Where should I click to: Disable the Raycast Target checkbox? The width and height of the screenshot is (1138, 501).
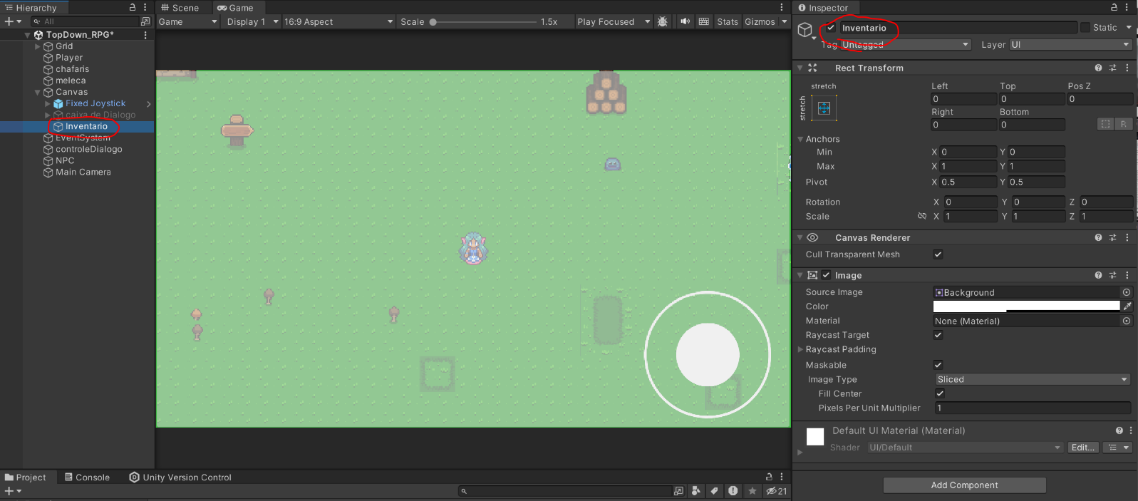pyautogui.click(x=938, y=335)
